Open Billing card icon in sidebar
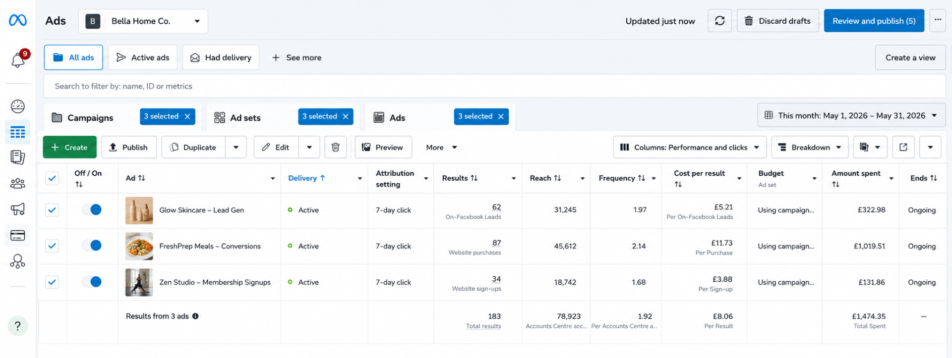Viewport: 952px width, 358px height. click(18, 235)
